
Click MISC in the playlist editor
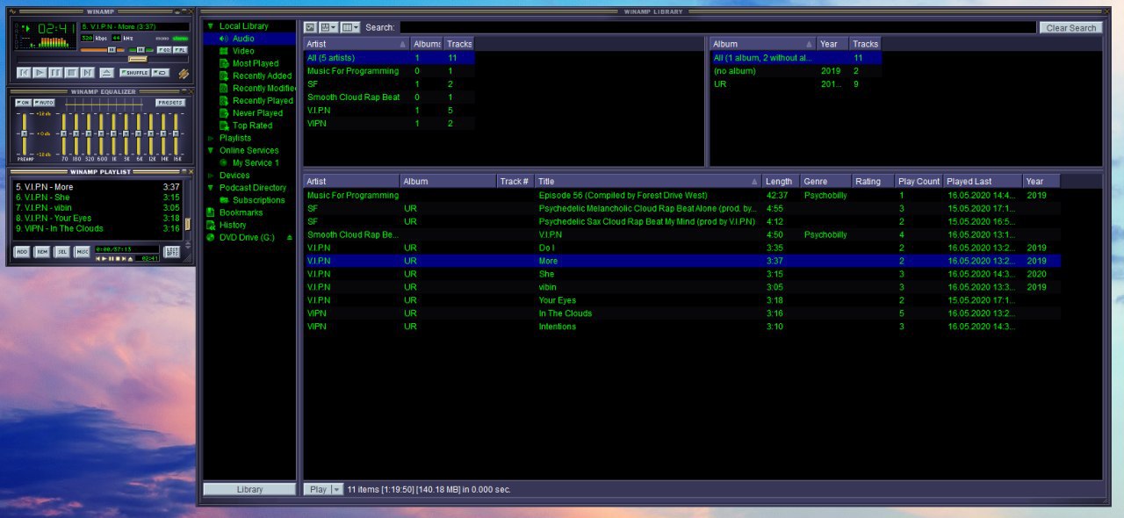(82, 252)
